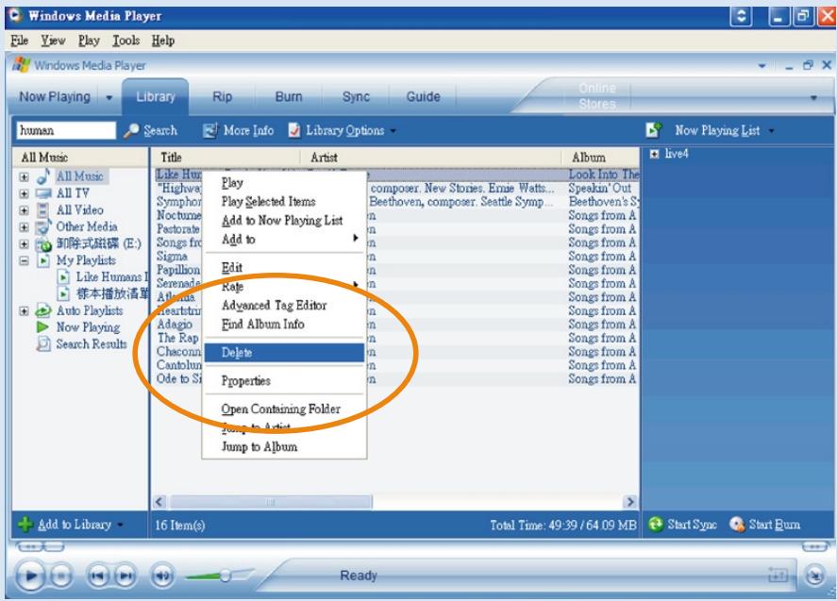The width and height of the screenshot is (837, 601).
Task: Select the All Music note icon
Action: click(x=43, y=176)
